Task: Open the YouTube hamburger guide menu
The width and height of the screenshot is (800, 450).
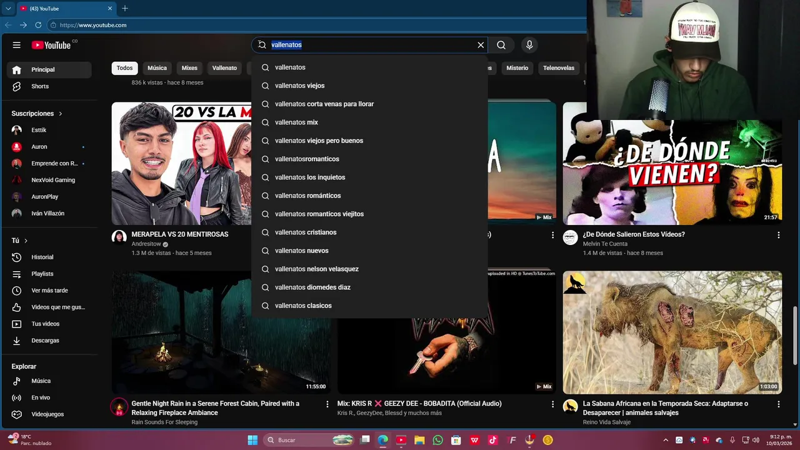Action: pos(17,45)
